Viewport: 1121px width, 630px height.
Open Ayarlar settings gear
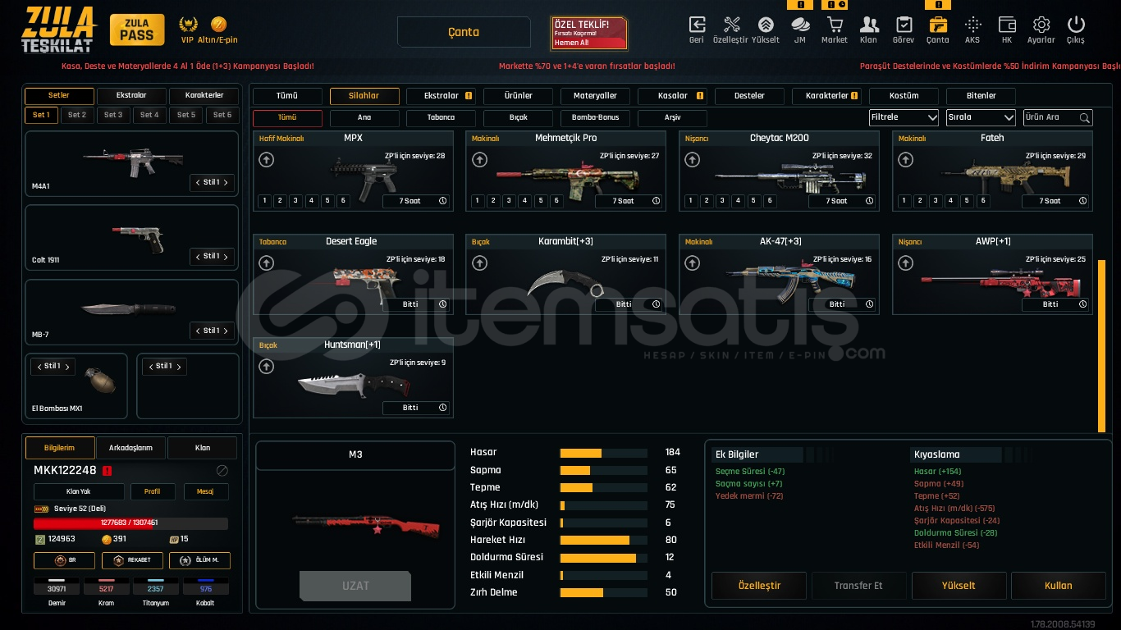(1041, 25)
